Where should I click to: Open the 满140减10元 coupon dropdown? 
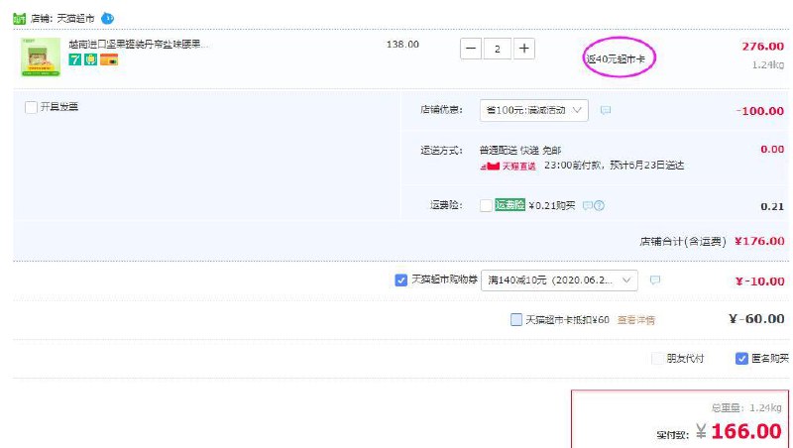(559, 280)
